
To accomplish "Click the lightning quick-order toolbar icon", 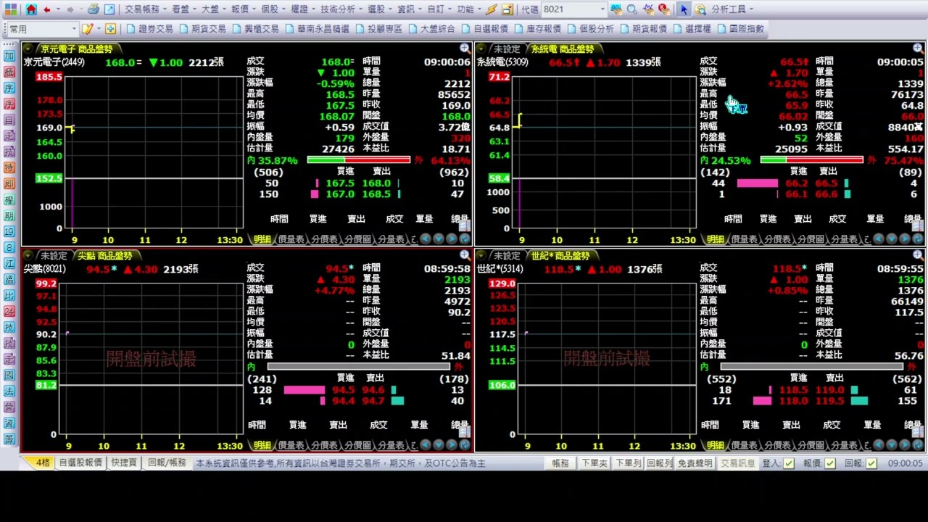I will coord(492,9).
